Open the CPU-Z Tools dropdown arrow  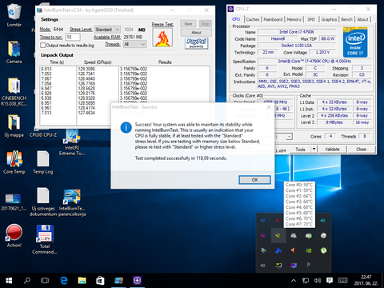tap(314, 150)
